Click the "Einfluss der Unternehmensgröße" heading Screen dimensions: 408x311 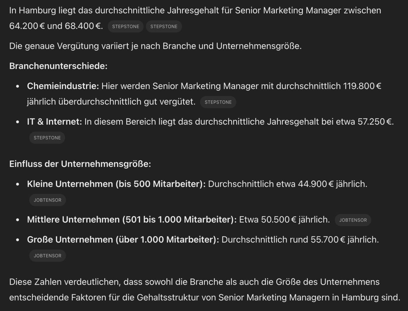(80, 164)
